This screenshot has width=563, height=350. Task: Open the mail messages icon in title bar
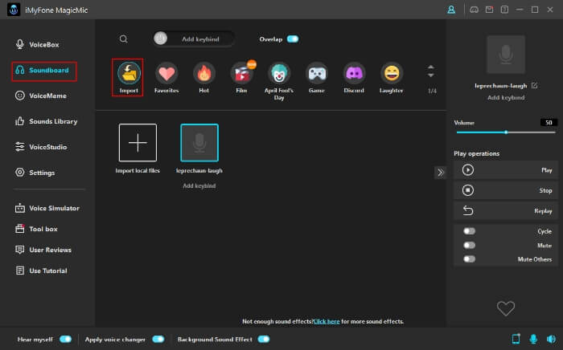point(489,10)
